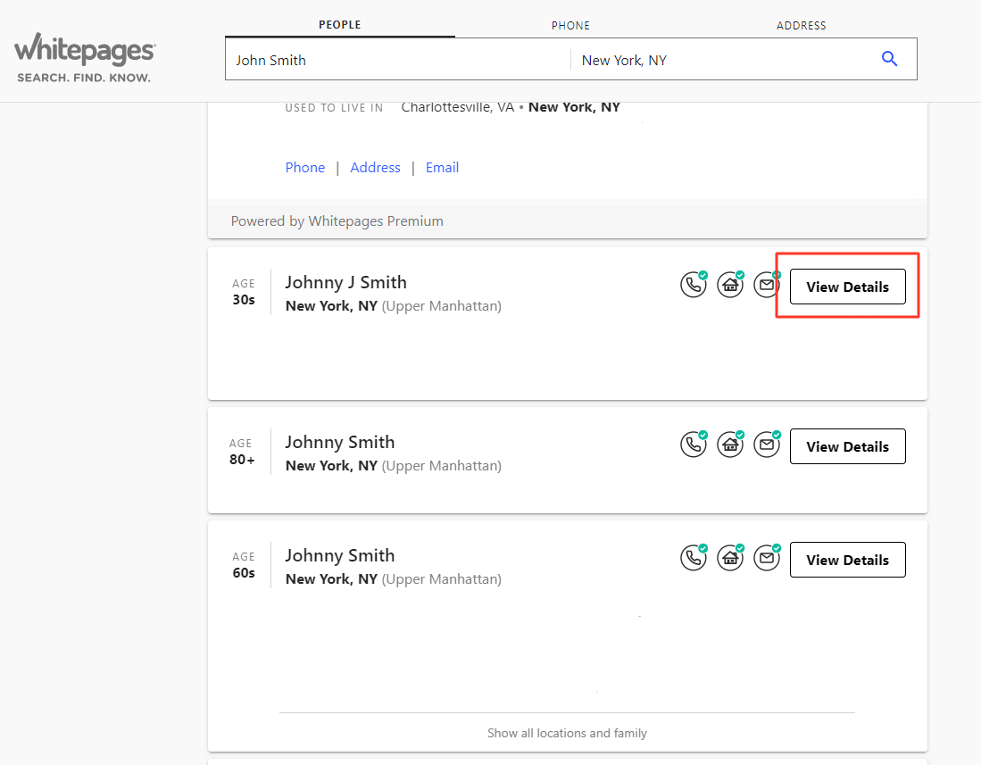The width and height of the screenshot is (981, 765).
Task: Click the name Johnny J Smith
Action: point(346,283)
